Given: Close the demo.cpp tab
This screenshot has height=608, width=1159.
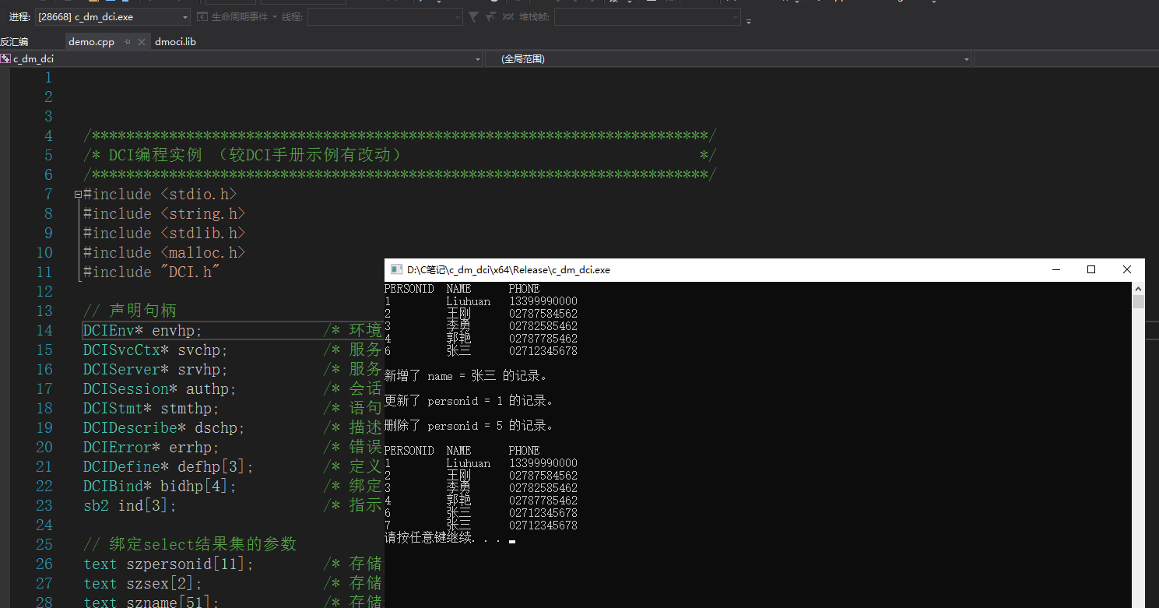Looking at the screenshot, I should (x=141, y=41).
